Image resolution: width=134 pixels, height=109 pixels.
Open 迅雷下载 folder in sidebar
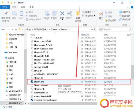point(12,47)
